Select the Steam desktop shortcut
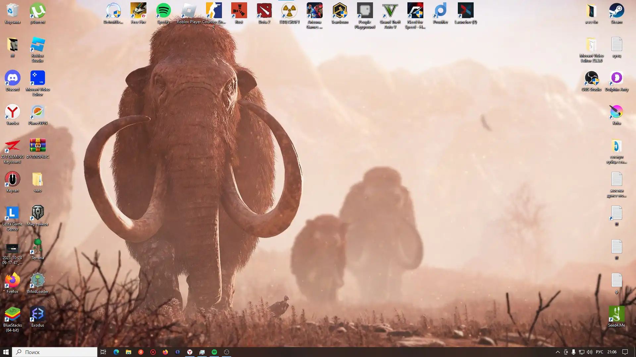Screen dimensions: 636x357 pyautogui.click(x=616, y=14)
